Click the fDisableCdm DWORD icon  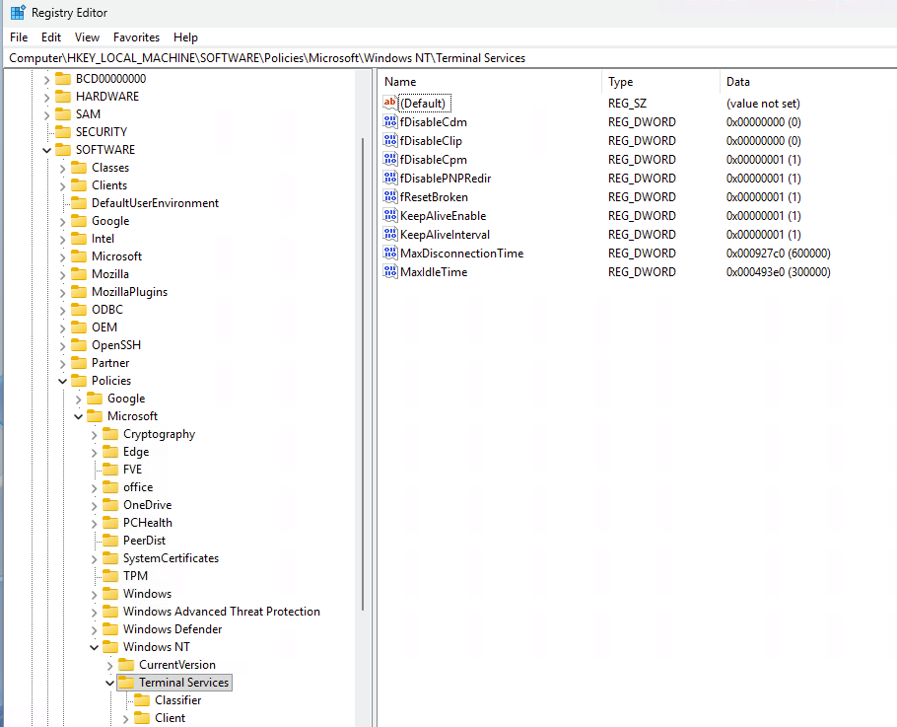pos(389,122)
